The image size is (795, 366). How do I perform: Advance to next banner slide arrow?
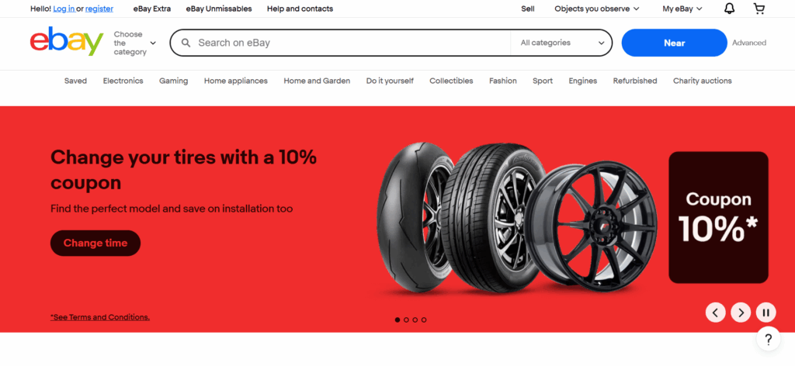coord(741,312)
